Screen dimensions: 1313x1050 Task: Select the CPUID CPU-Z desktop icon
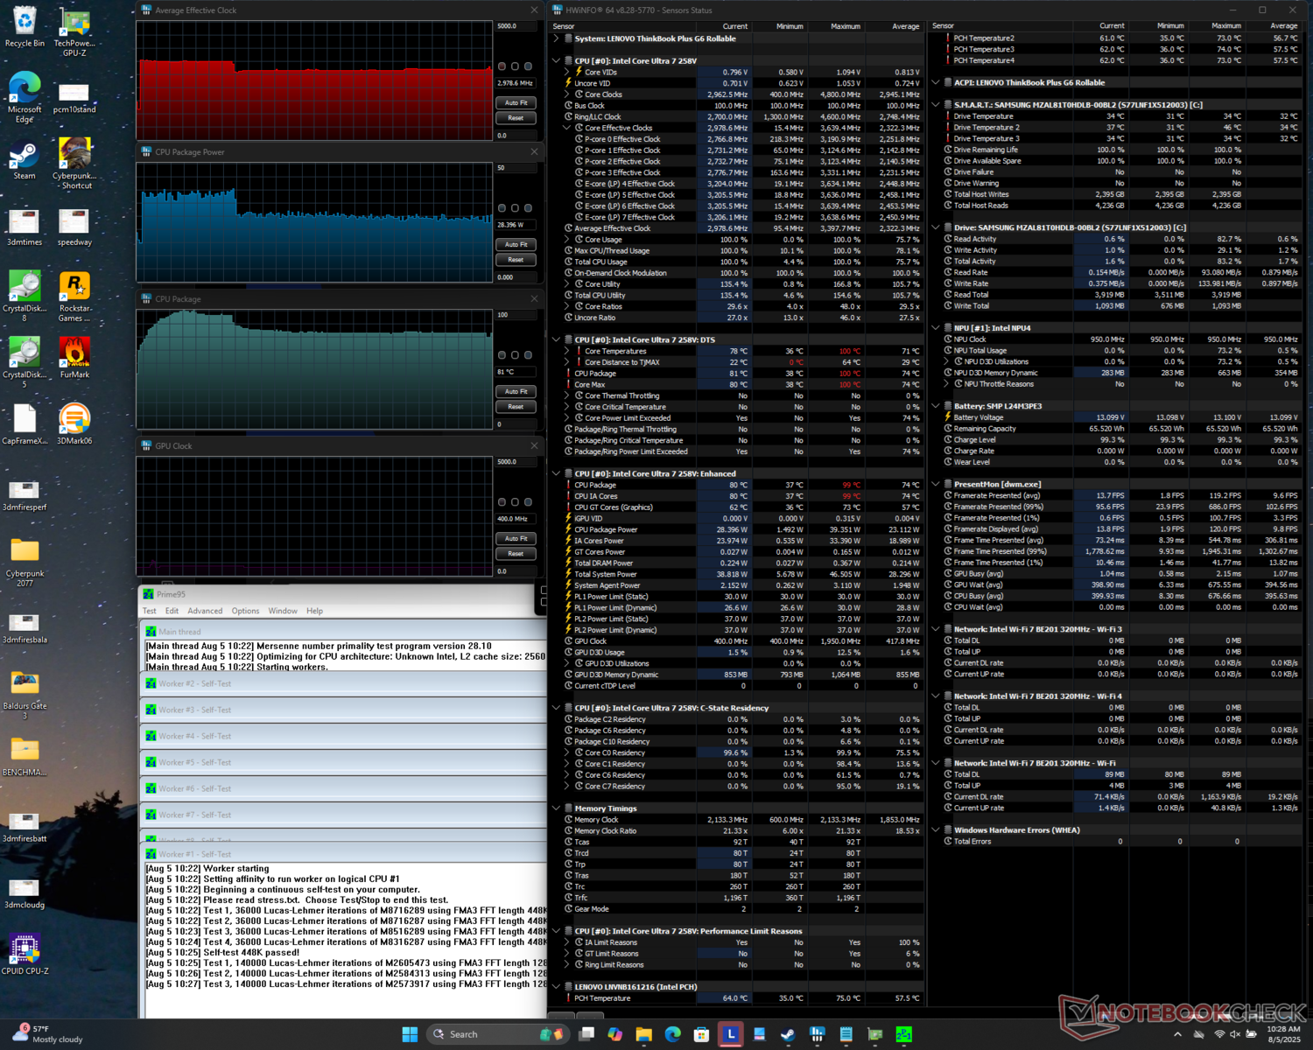pyautogui.click(x=25, y=955)
